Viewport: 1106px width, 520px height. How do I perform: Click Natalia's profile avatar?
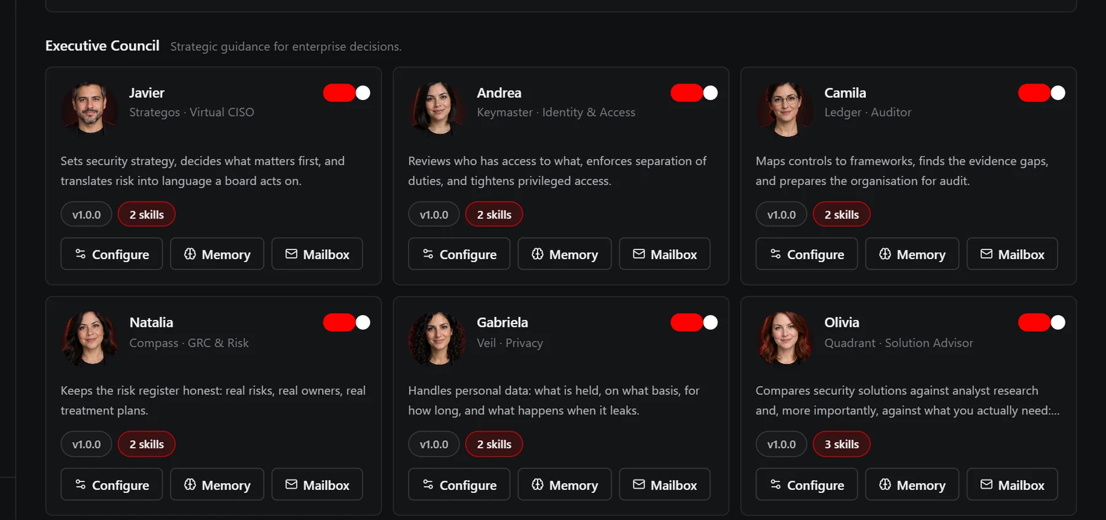(x=90, y=339)
